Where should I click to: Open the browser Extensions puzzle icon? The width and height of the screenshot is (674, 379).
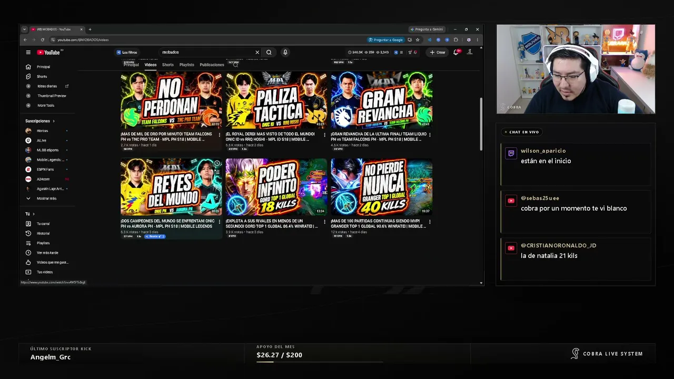click(456, 39)
